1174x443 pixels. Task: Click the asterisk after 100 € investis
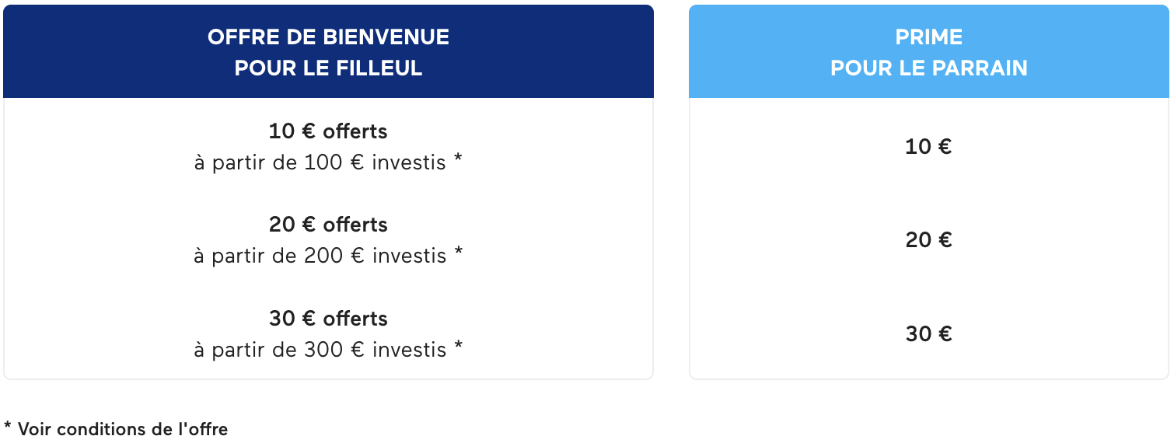tap(458, 159)
